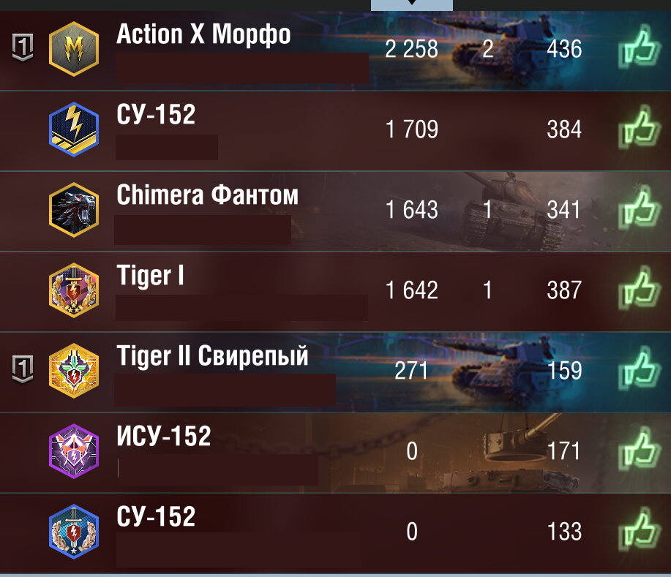This screenshot has width=671, height=577.
Task: Click the platoon 1 marker beside Action X
Action: coord(22,47)
